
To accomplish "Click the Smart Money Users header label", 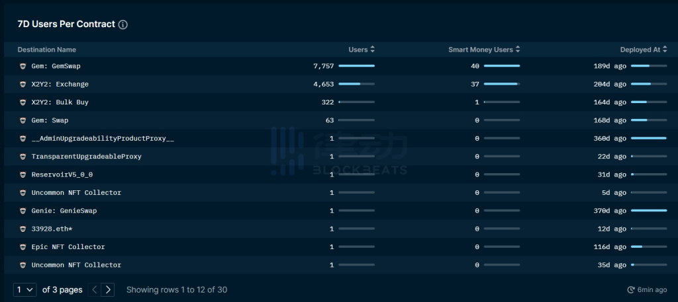I will pos(481,50).
